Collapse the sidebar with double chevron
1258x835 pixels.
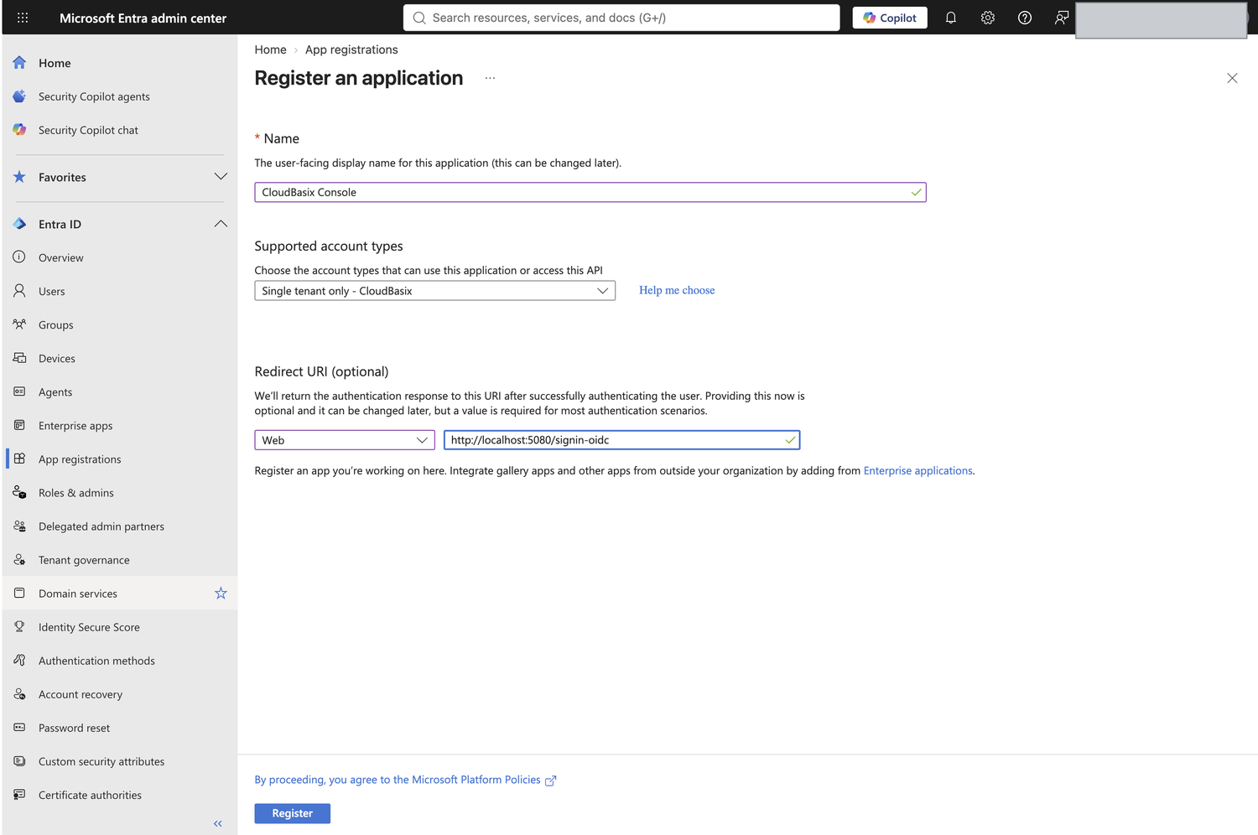pos(218,823)
